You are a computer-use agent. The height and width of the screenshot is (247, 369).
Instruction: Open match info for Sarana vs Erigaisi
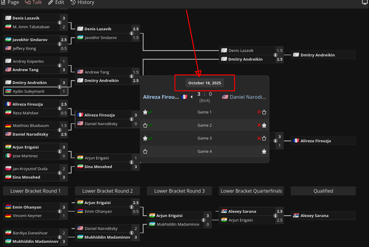(x=275, y=215)
